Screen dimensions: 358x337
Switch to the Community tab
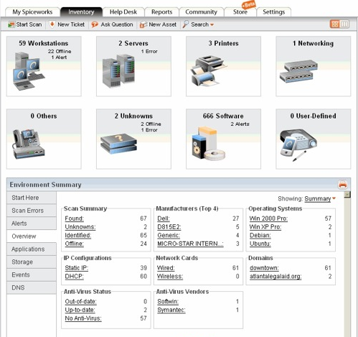pyautogui.click(x=202, y=12)
